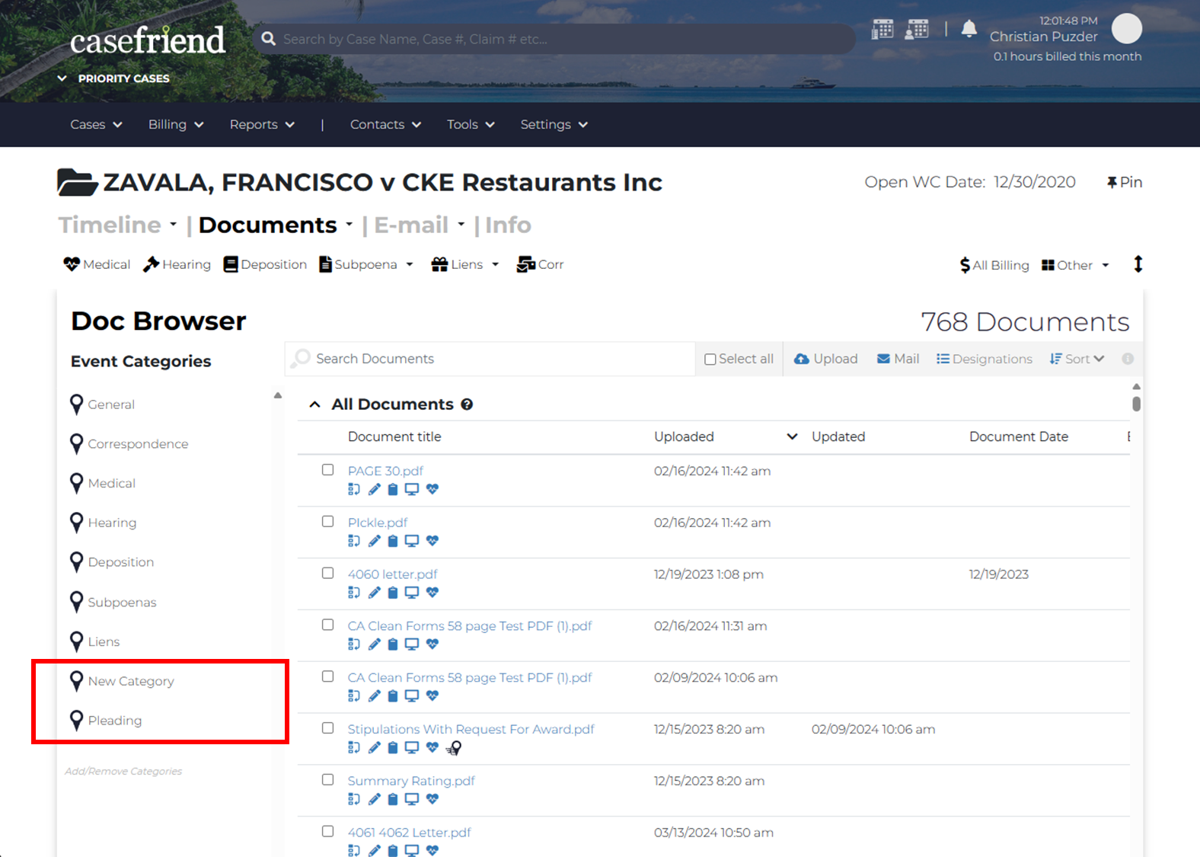Open the notifications bell icon
1200x857 pixels.
click(969, 29)
